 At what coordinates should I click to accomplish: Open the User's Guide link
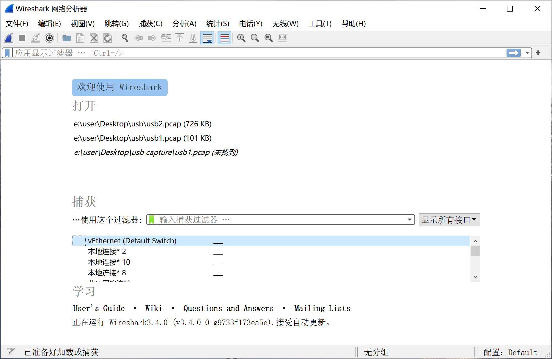click(99, 309)
